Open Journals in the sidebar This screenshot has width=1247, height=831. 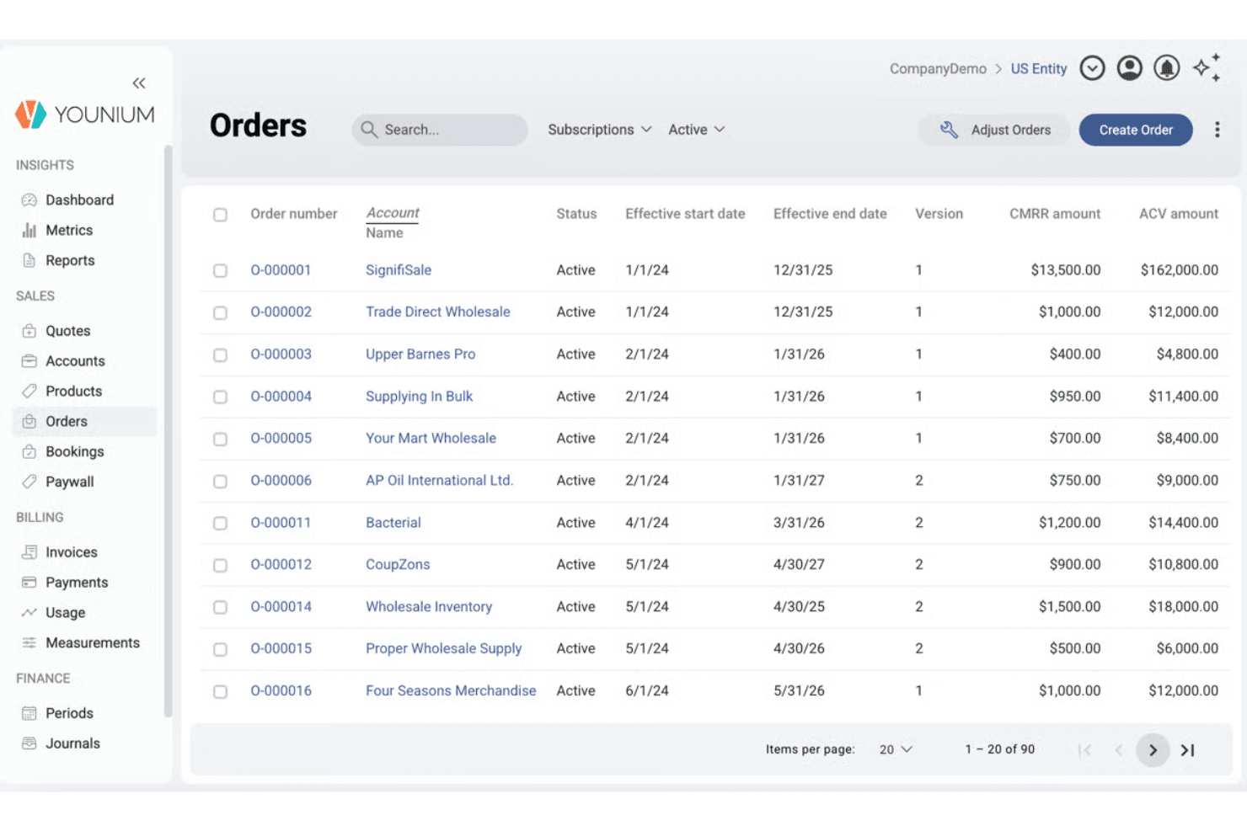[72, 743]
